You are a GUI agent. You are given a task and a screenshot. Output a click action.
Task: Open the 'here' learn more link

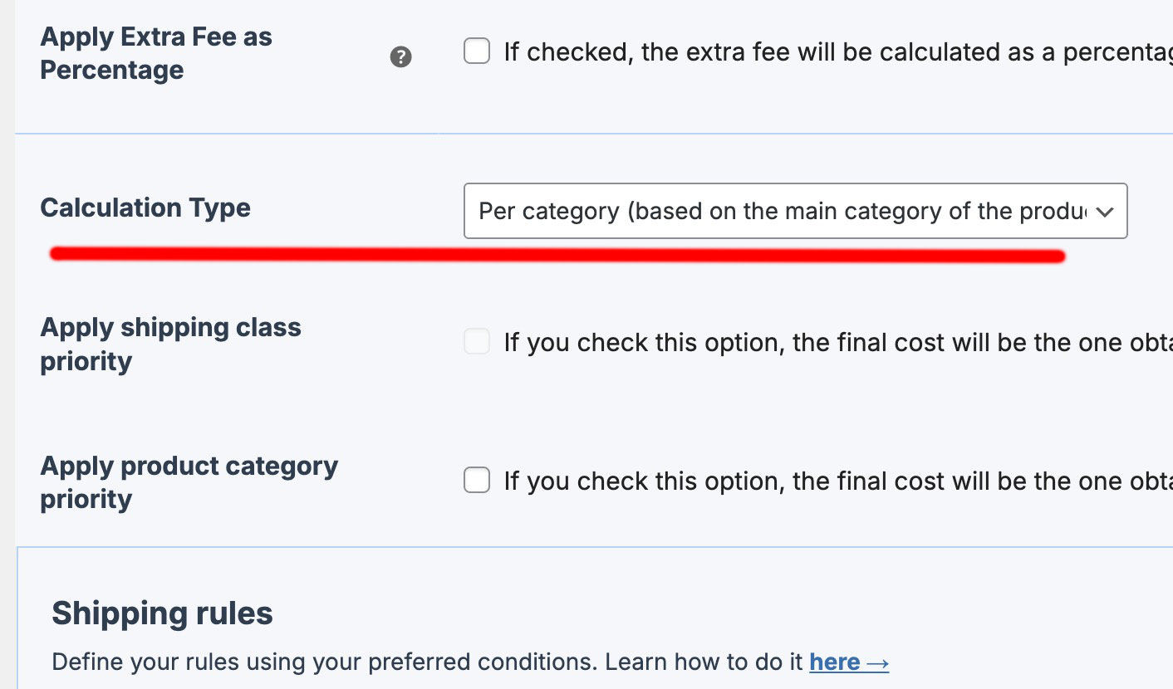coord(834,662)
